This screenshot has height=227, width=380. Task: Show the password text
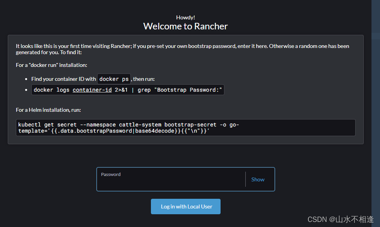tap(258, 179)
